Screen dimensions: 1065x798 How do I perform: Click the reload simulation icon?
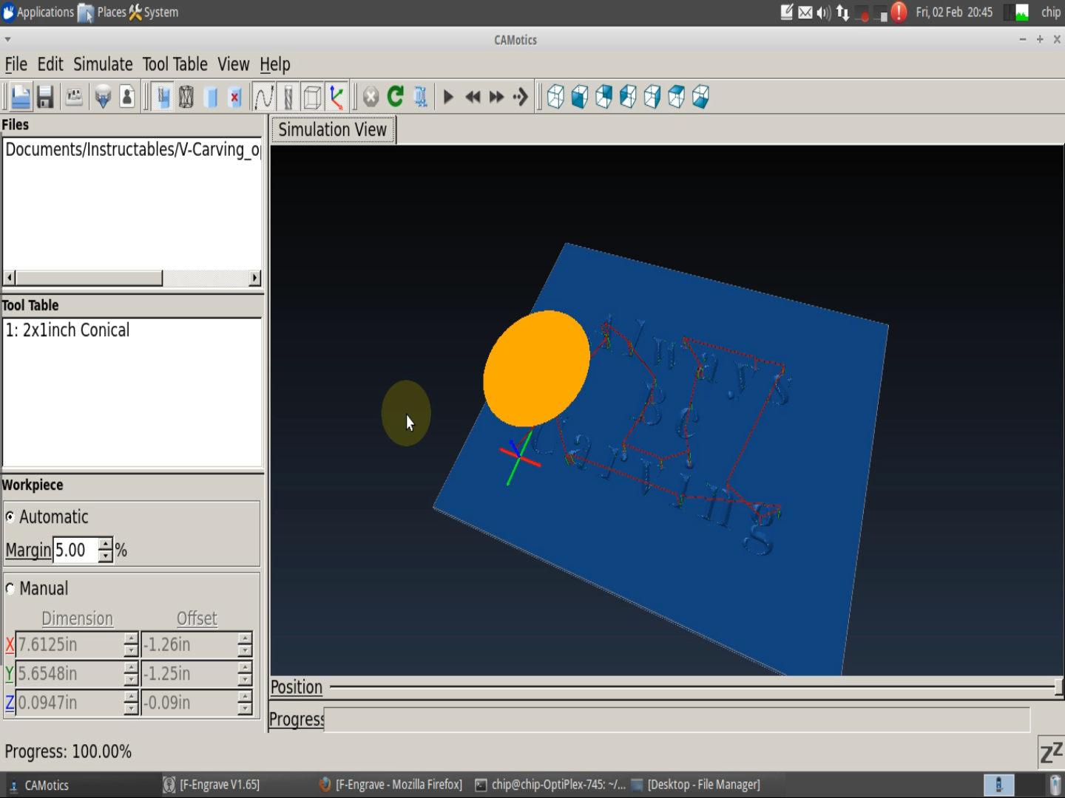(395, 96)
